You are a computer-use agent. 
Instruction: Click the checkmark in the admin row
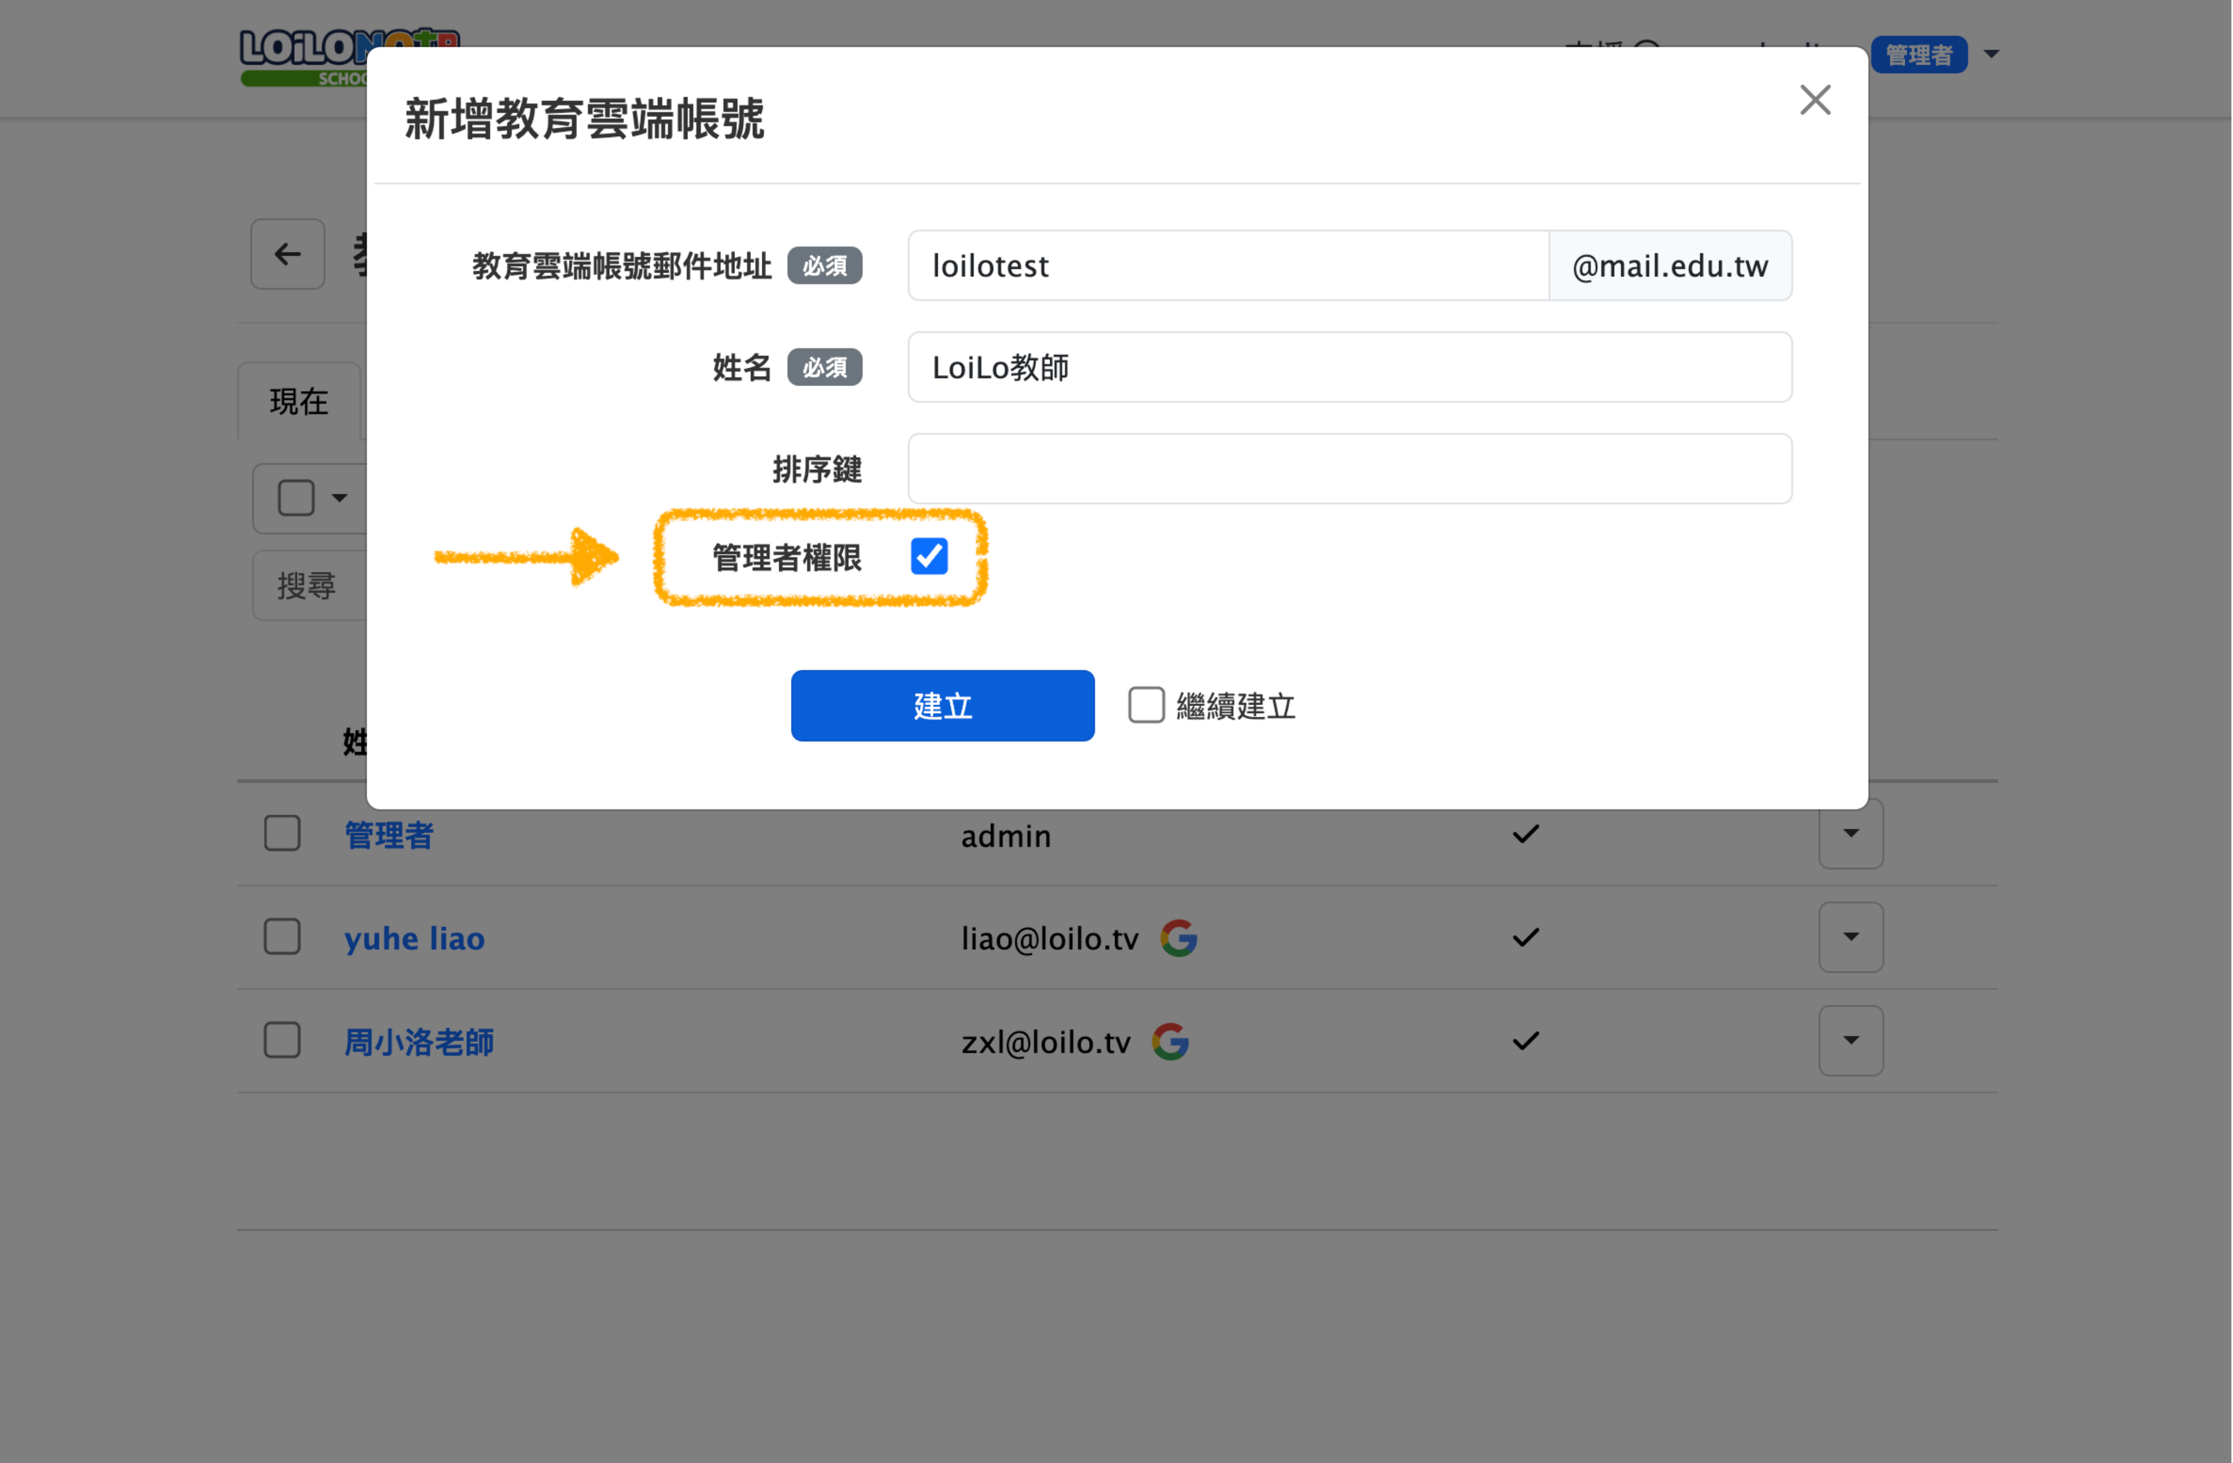[x=1526, y=834]
